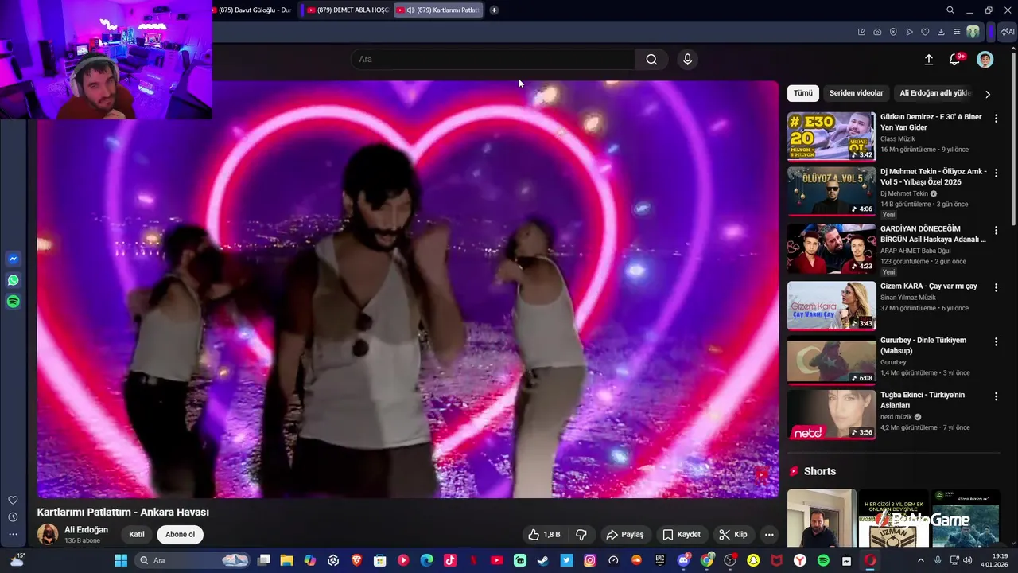Open WhatsApp in Opera sidebar

13,280
